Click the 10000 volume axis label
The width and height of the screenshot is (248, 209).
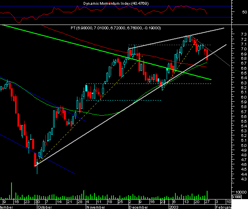tap(241, 192)
